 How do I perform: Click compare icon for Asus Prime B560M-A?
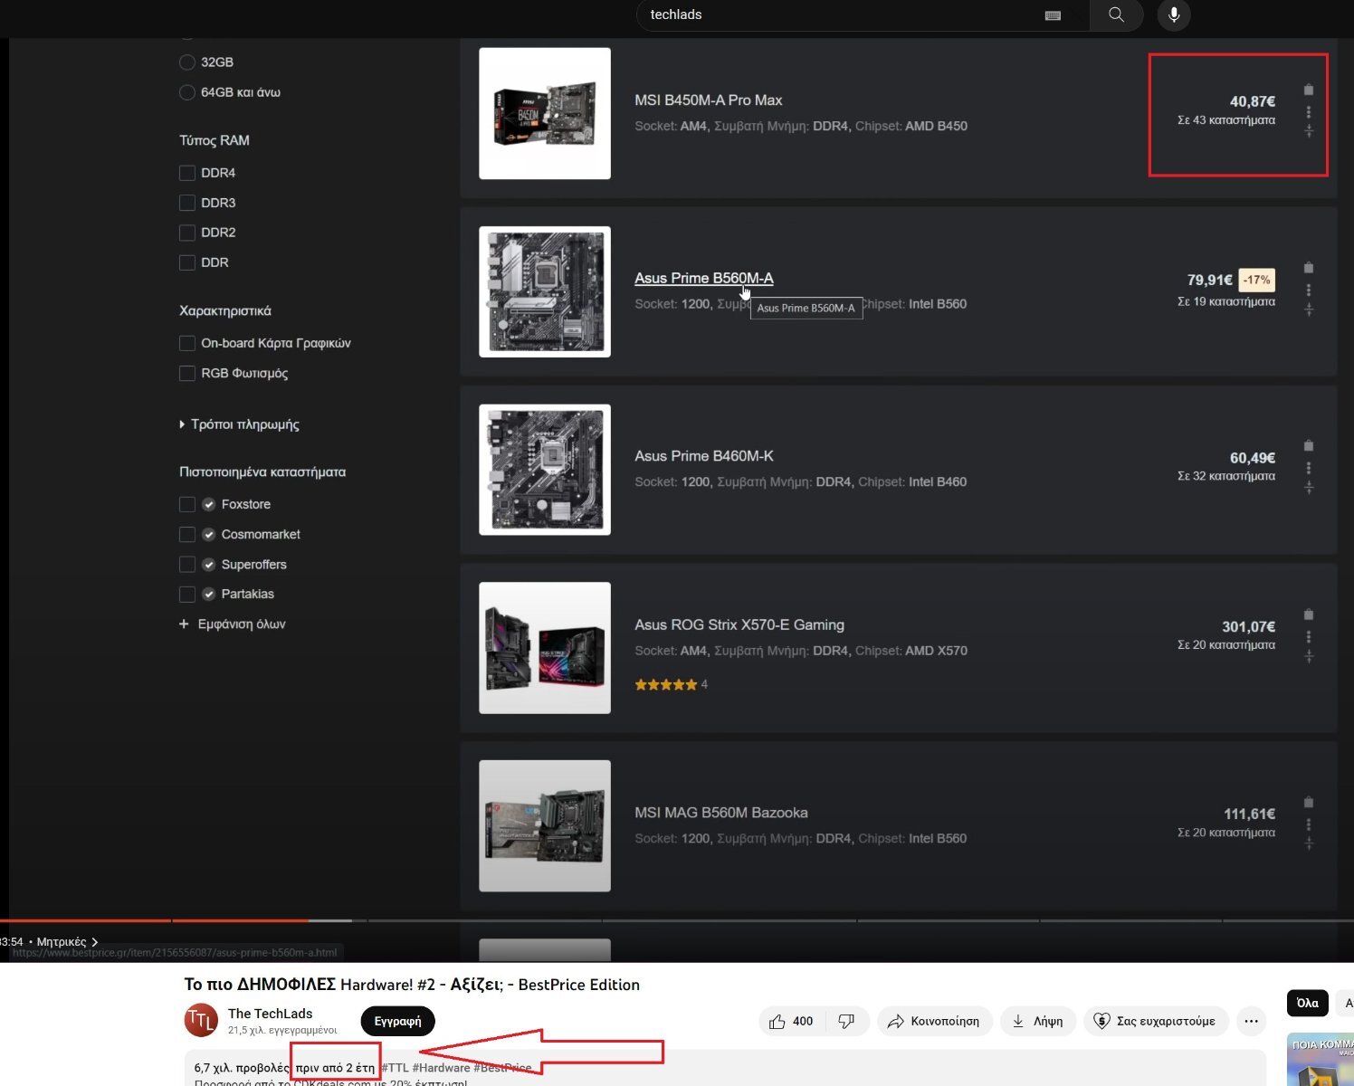coord(1309,310)
